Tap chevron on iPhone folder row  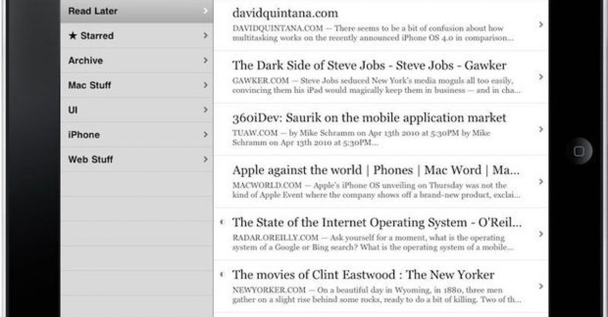point(205,134)
